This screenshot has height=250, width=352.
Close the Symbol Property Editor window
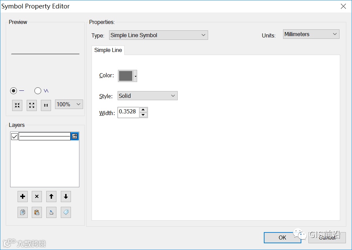343,6
